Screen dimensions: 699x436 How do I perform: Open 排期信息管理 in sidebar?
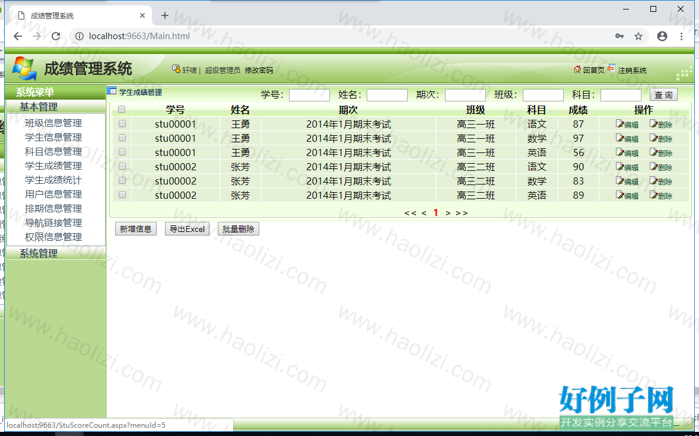click(x=53, y=209)
